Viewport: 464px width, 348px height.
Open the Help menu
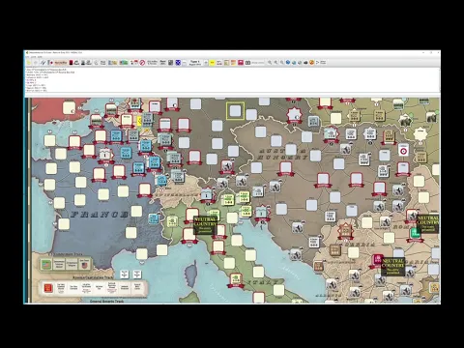point(40,57)
